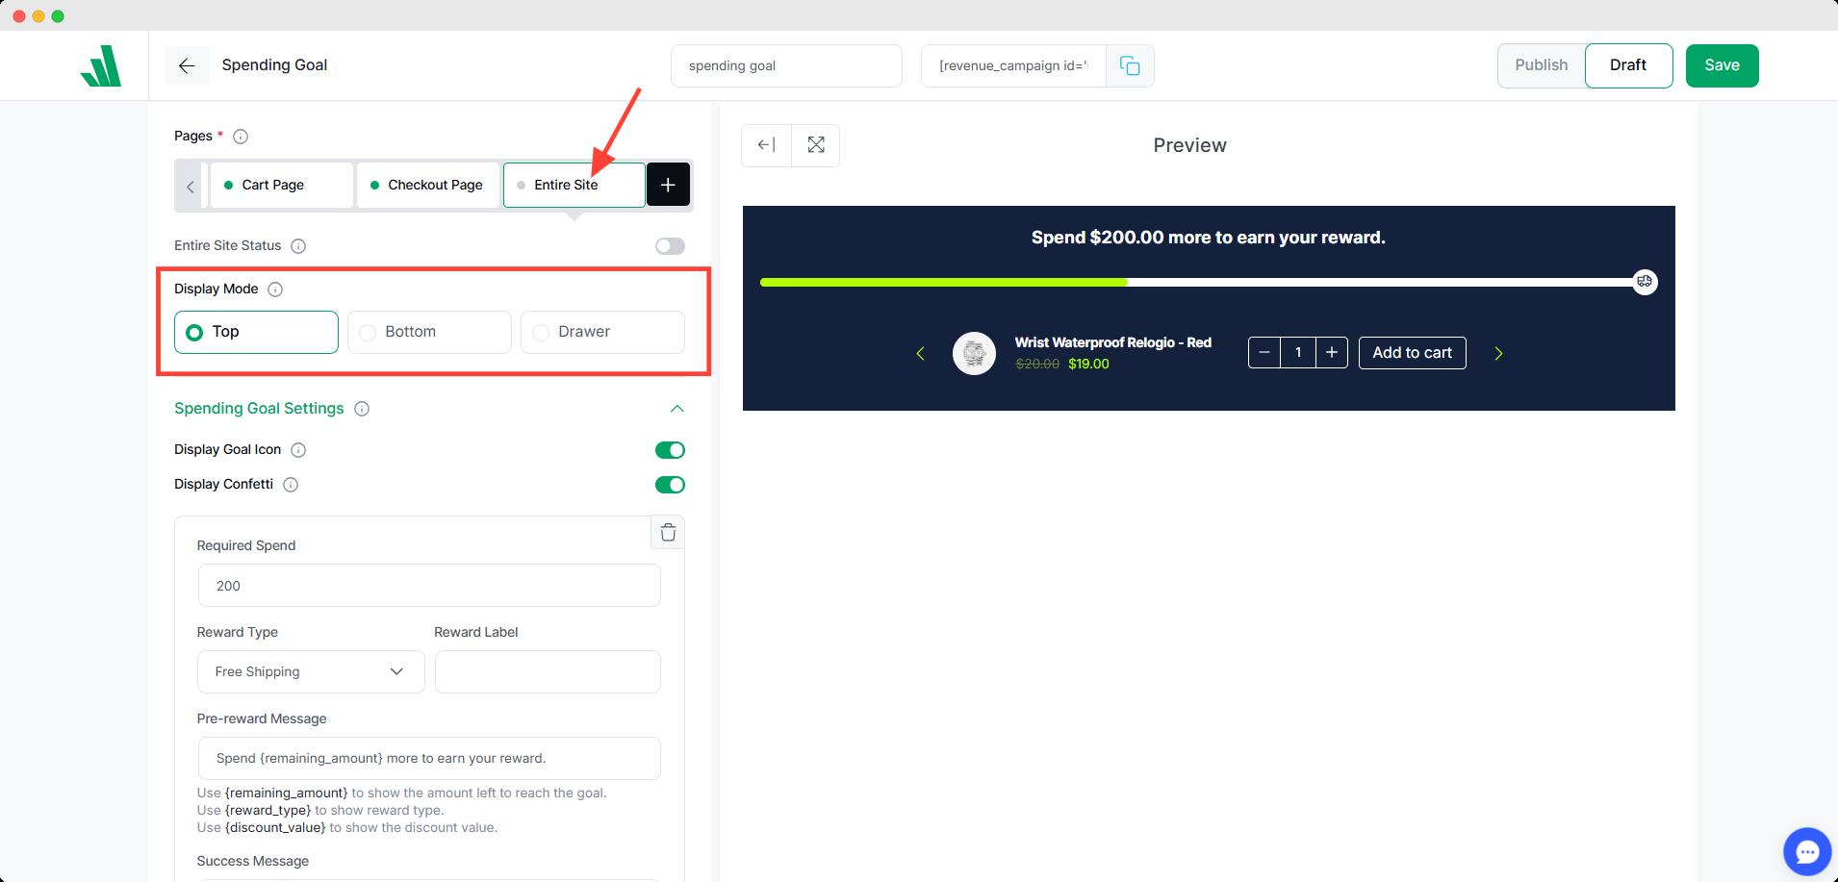1838x882 pixels.
Task: Open Display Mode info icon
Action: point(275,290)
